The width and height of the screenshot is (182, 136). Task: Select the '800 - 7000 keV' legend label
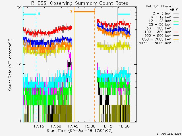157,39
